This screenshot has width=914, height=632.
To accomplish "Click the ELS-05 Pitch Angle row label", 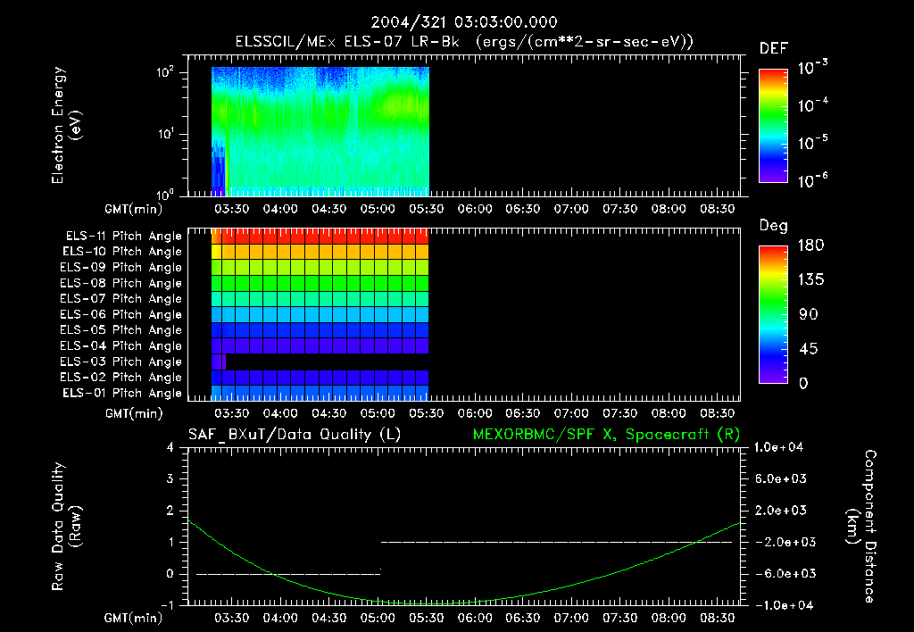I will [120, 330].
